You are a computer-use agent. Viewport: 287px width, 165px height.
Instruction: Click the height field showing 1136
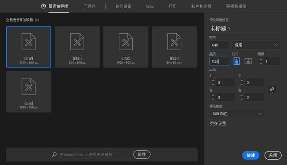click(x=219, y=61)
